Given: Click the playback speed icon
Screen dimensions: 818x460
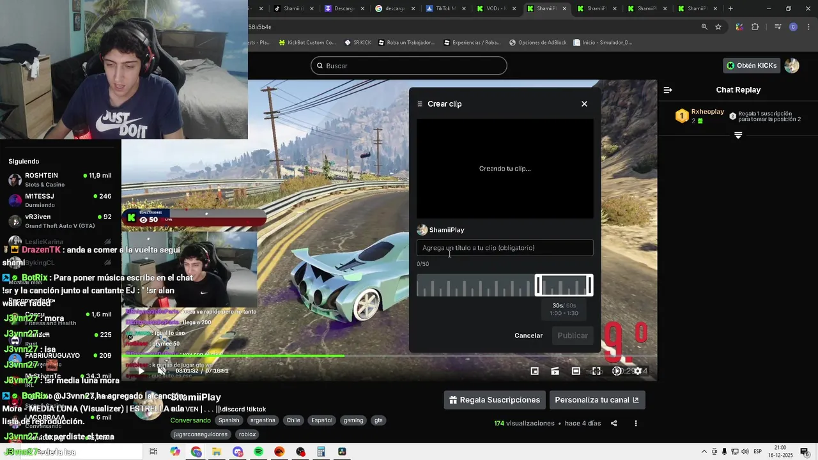Looking at the screenshot, I should [617, 371].
